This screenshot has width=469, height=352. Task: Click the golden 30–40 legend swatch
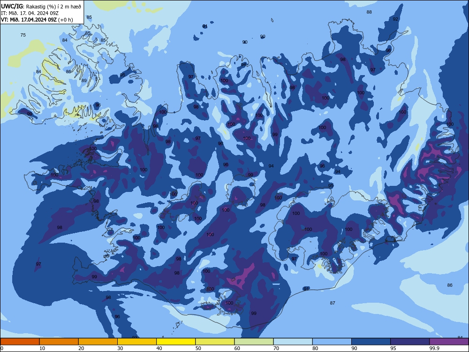[137, 342]
